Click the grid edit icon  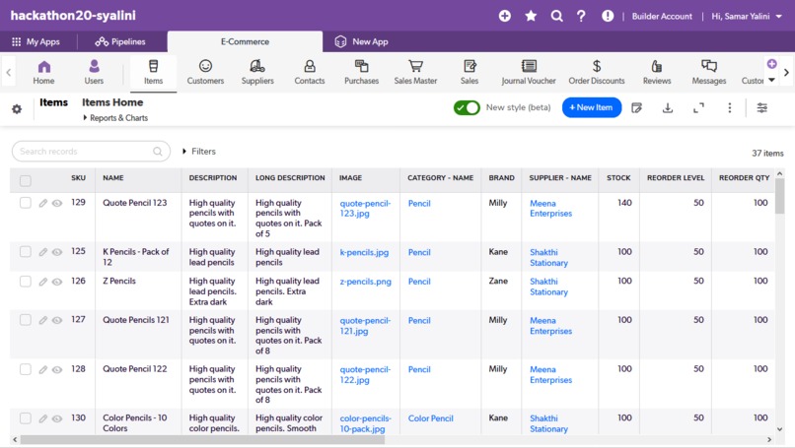pos(637,108)
